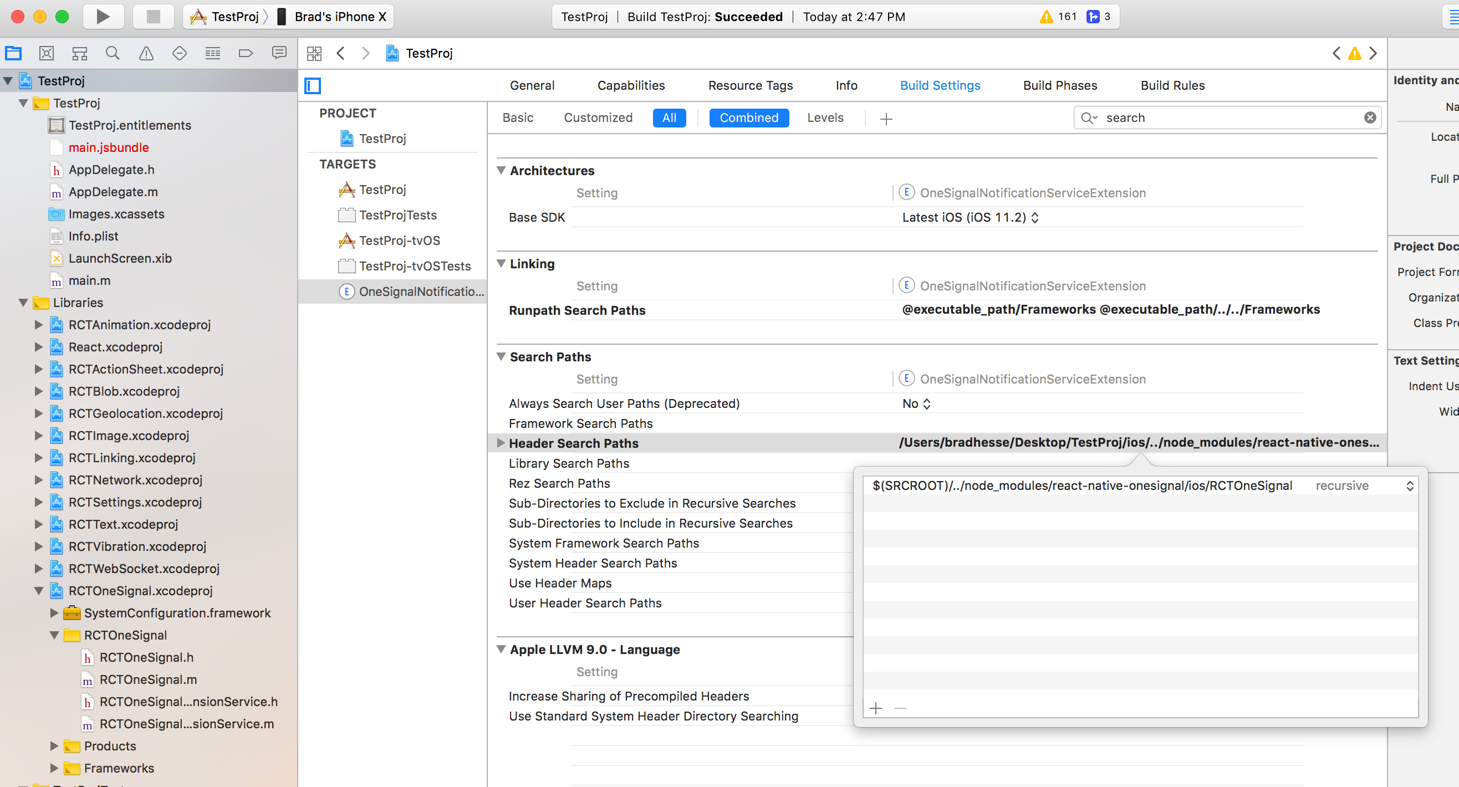Open the Build Phases tab

click(1060, 85)
